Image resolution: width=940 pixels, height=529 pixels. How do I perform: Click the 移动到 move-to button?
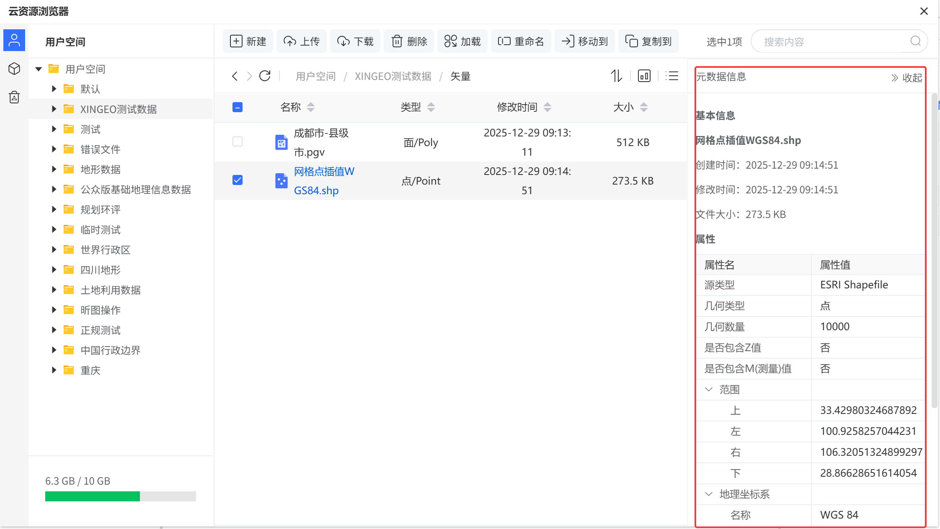click(585, 41)
